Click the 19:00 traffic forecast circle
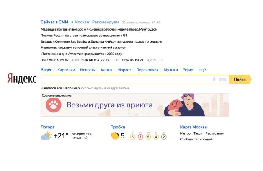 pos(140,137)
